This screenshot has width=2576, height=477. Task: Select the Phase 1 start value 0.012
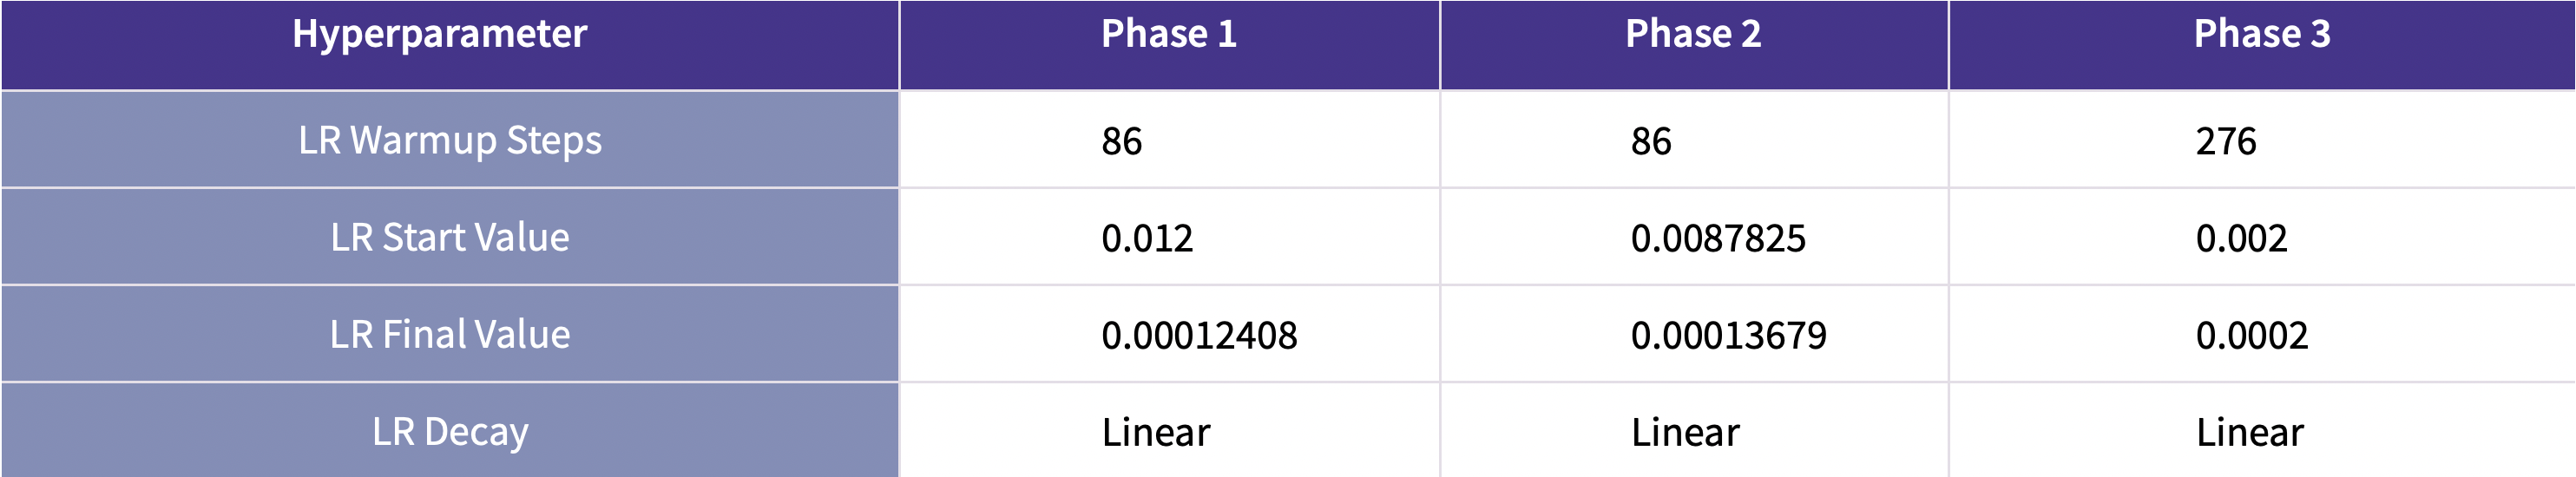coord(1147,239)
